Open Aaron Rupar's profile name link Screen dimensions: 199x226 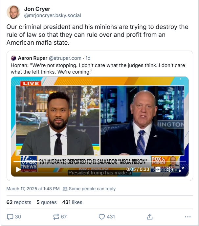pyautogui.click(x=33, y=58)
